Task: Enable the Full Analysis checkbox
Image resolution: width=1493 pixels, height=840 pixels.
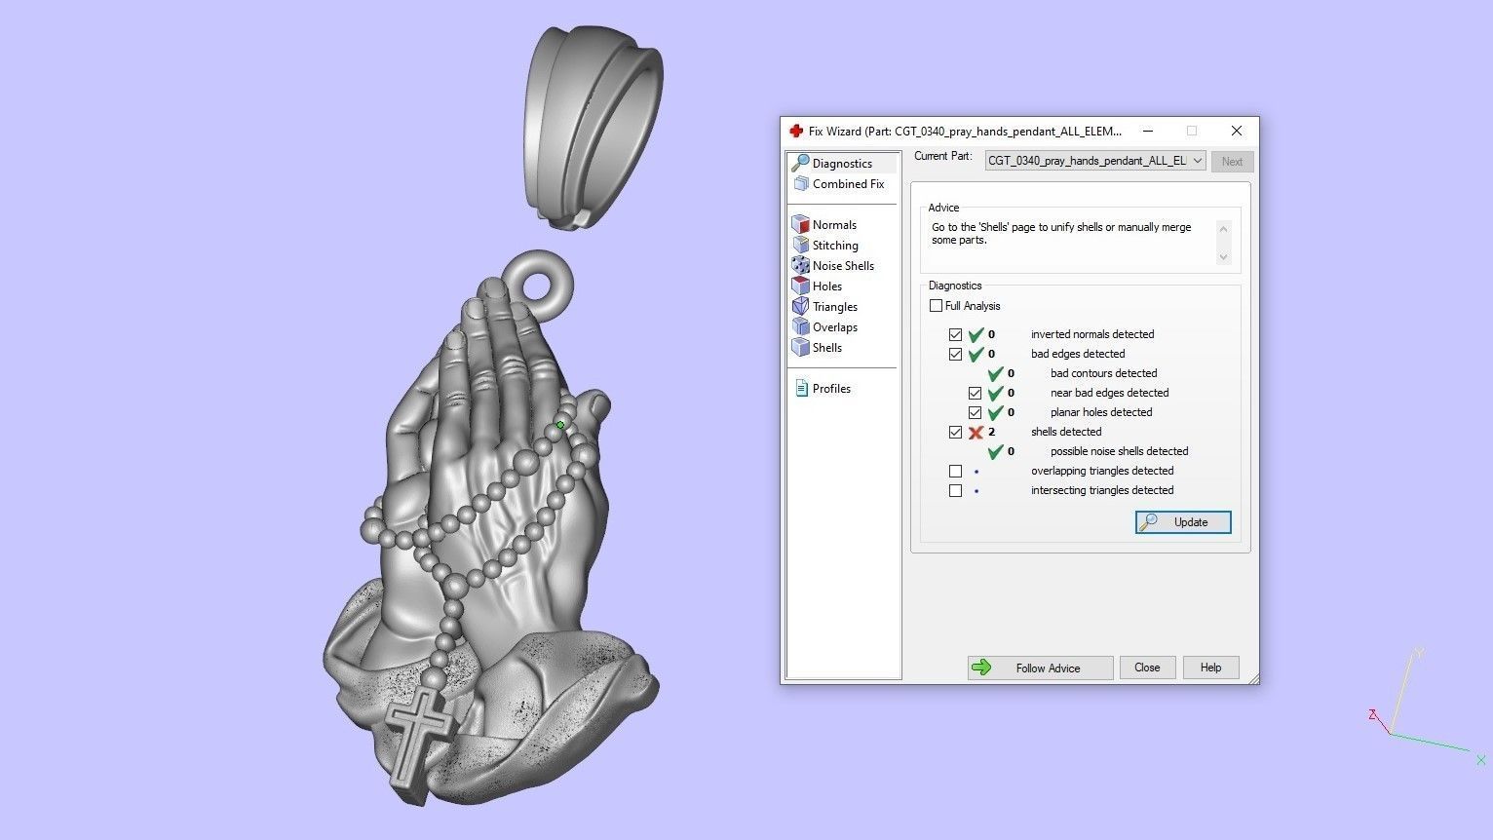Action: coord(937,306)
